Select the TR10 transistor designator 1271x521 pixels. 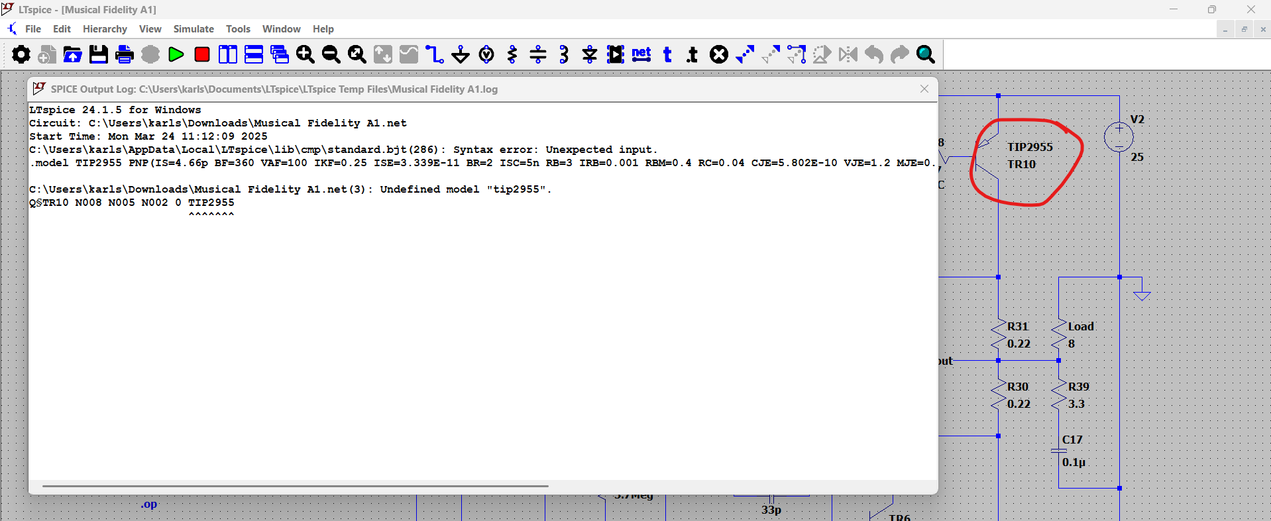[1021, 164]
